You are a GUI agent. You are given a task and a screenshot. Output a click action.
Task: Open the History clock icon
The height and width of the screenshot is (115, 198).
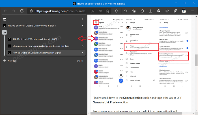(x=142, y=11)
